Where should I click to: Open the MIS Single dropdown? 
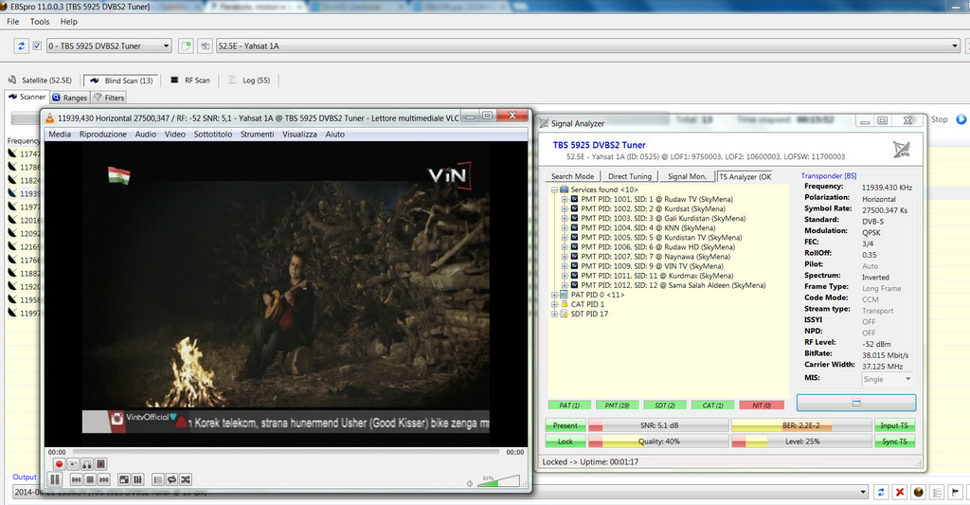click(887, 379)
